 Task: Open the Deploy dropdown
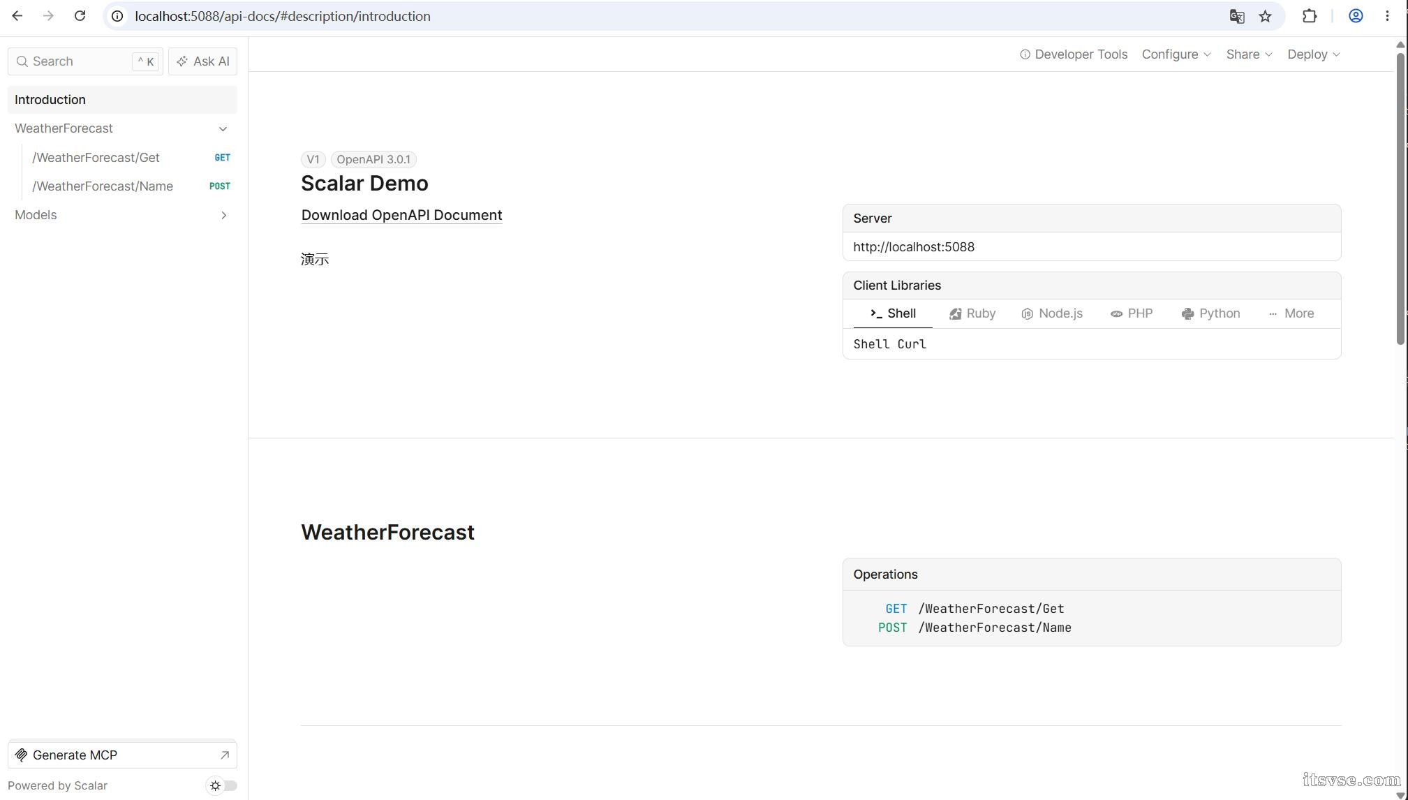[x=1314, y=54]
